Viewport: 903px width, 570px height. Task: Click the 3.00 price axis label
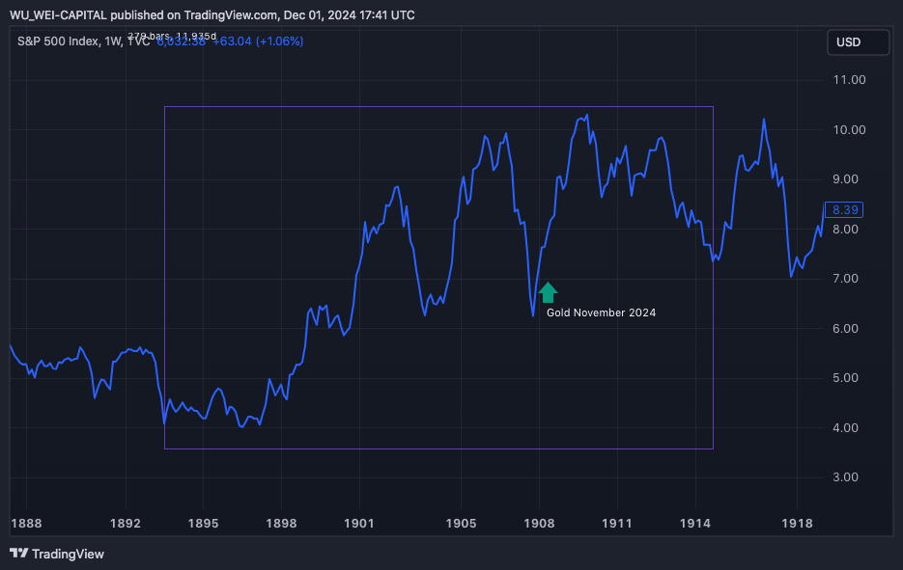(x=845, y=477)
